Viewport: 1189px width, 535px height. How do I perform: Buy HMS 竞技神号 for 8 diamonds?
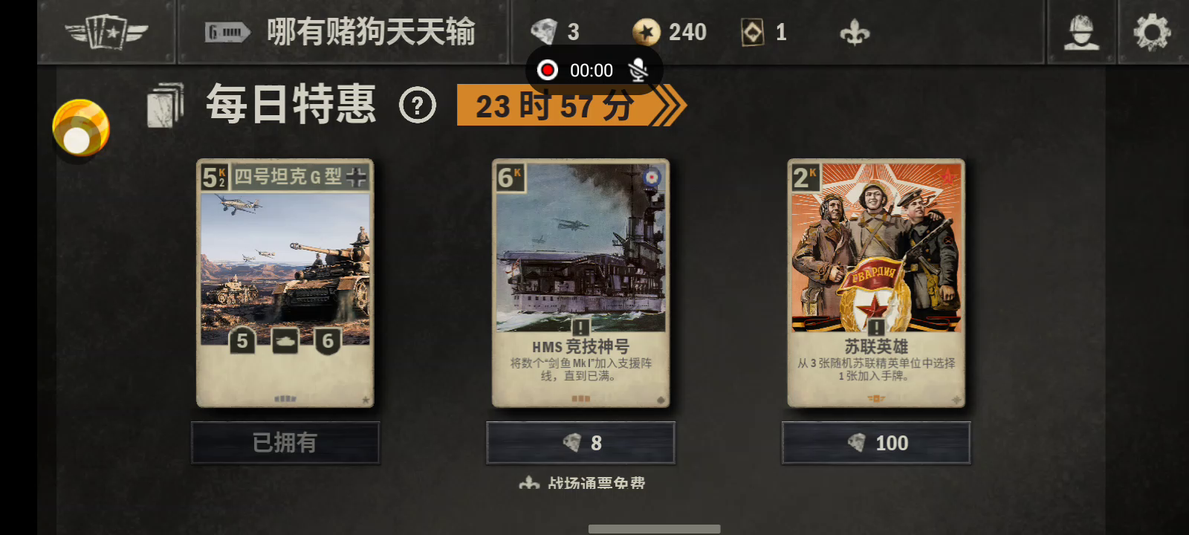[x=581, y=443]
